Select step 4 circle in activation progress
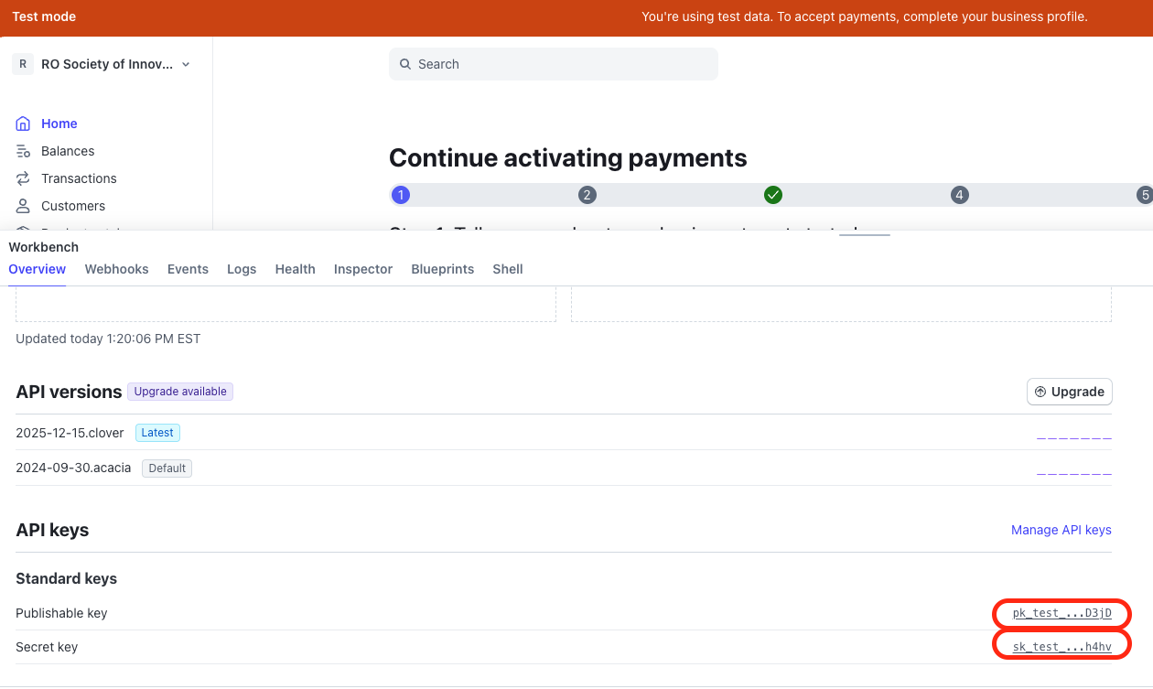The height and width of the screenshot is (689, 1153). point(959,195)
